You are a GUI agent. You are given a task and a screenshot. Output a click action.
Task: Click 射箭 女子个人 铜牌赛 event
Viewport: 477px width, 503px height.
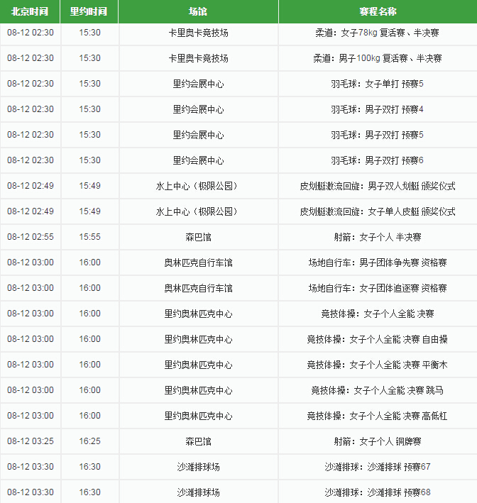[377, 441]
